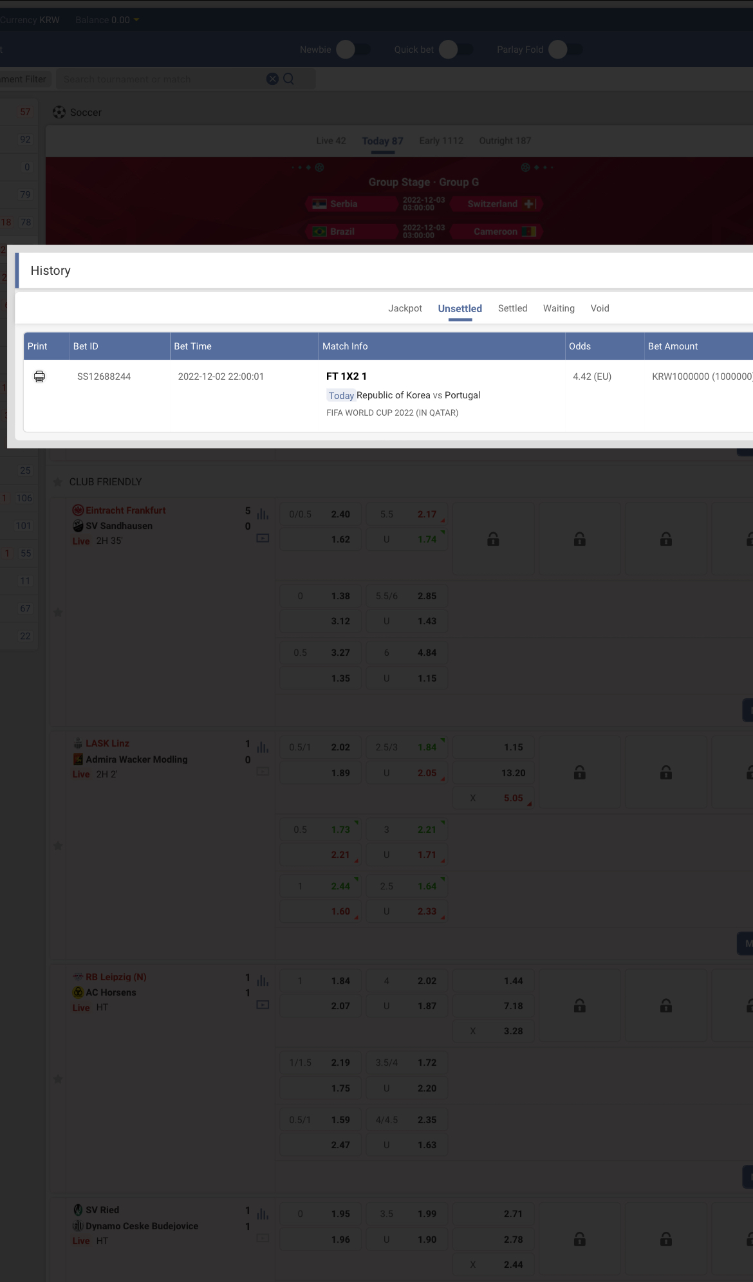This screenshot has height=1282, width=753.
Task: Open Today 87 soccer tab
Action: (x=382, y=141)
